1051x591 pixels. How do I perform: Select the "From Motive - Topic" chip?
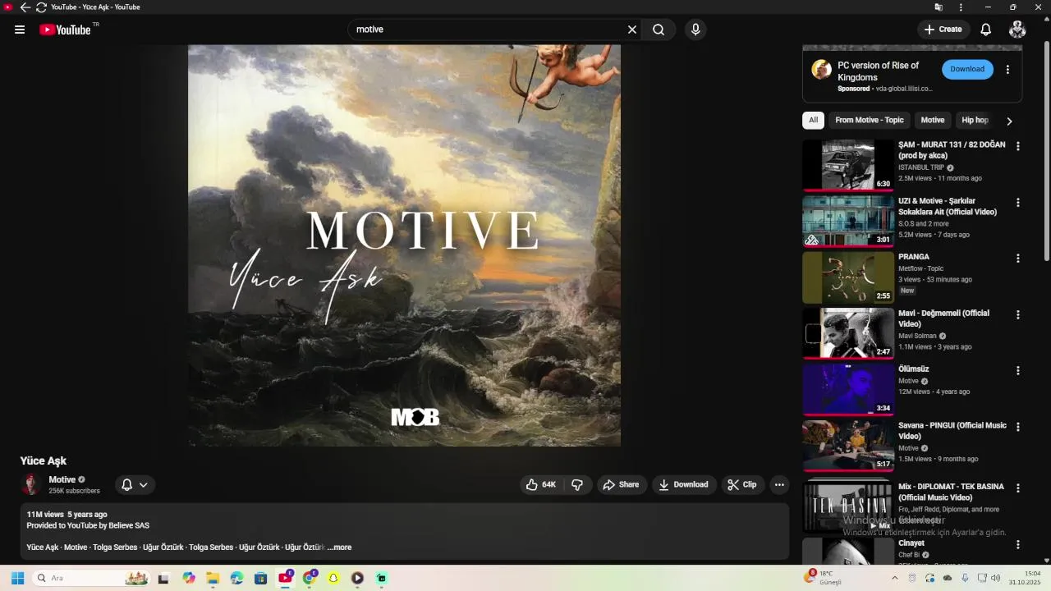tap(870, 120)
